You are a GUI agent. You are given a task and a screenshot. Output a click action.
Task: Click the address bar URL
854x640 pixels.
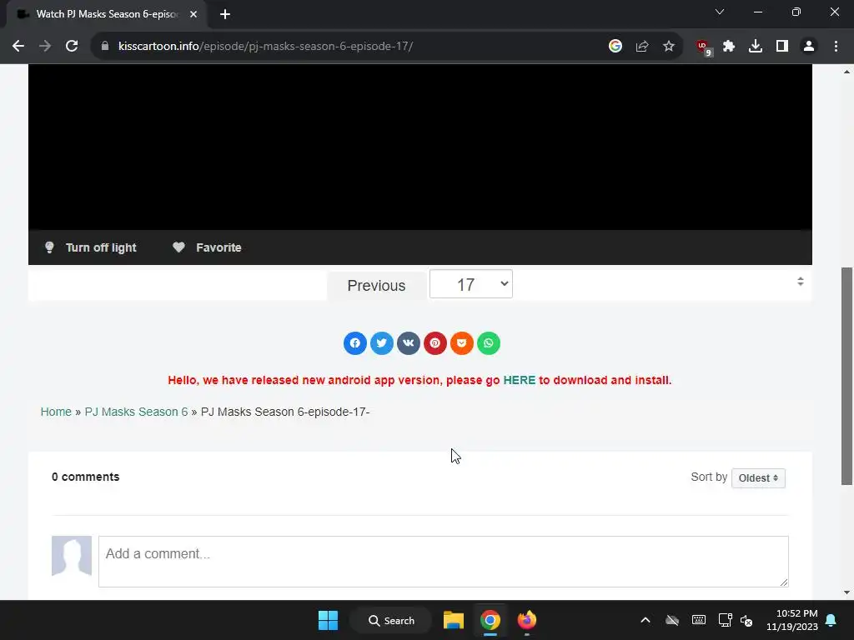265,47
